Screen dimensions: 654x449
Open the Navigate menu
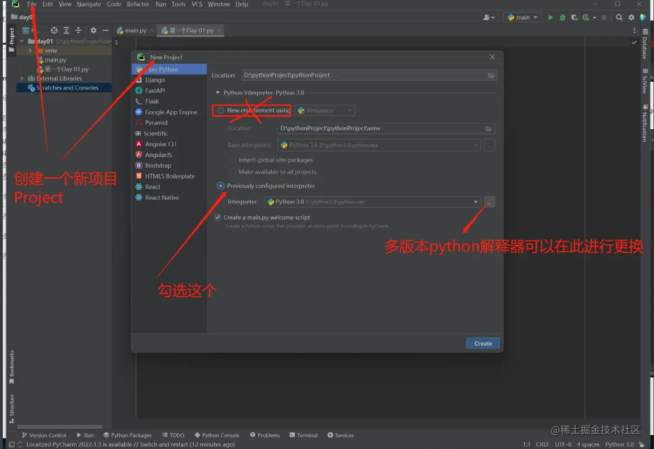[88, 4]
